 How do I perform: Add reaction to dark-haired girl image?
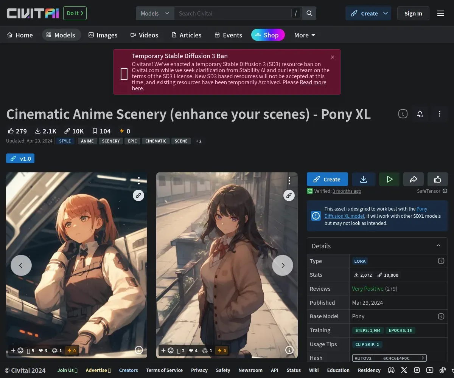168,350
